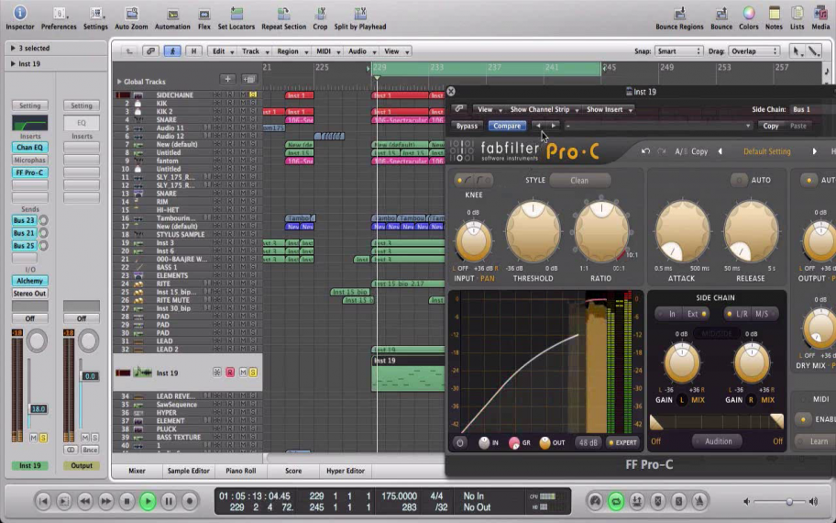Image resolution: width=836 pixels, height=523 pixels.
Task: Add a new track with the plus button
Action: tap(227, 79)
